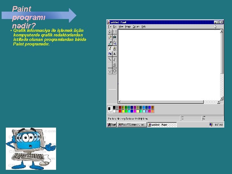
Task: Pick the lime green color swatch
Action: tap(126, 111)
